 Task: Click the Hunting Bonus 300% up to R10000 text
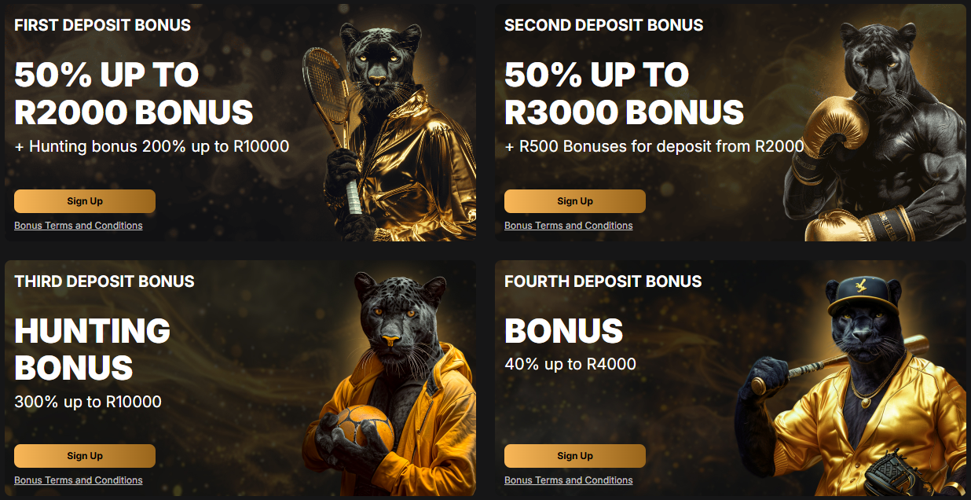[93, 362]
